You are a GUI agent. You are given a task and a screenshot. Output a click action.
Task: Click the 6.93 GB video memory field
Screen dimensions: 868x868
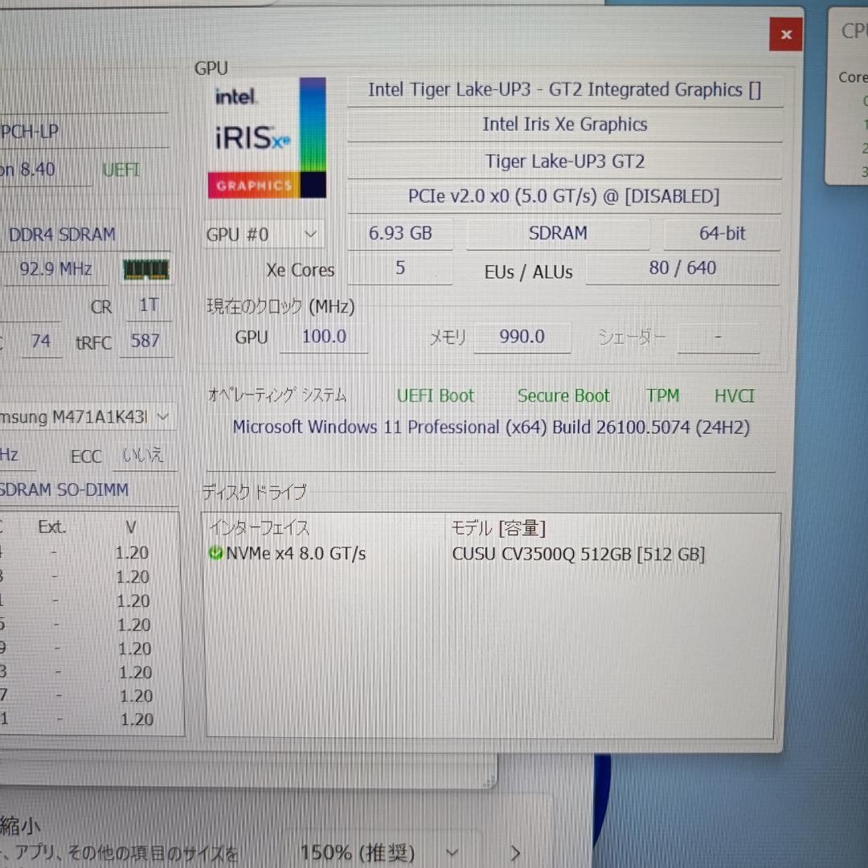400,234
